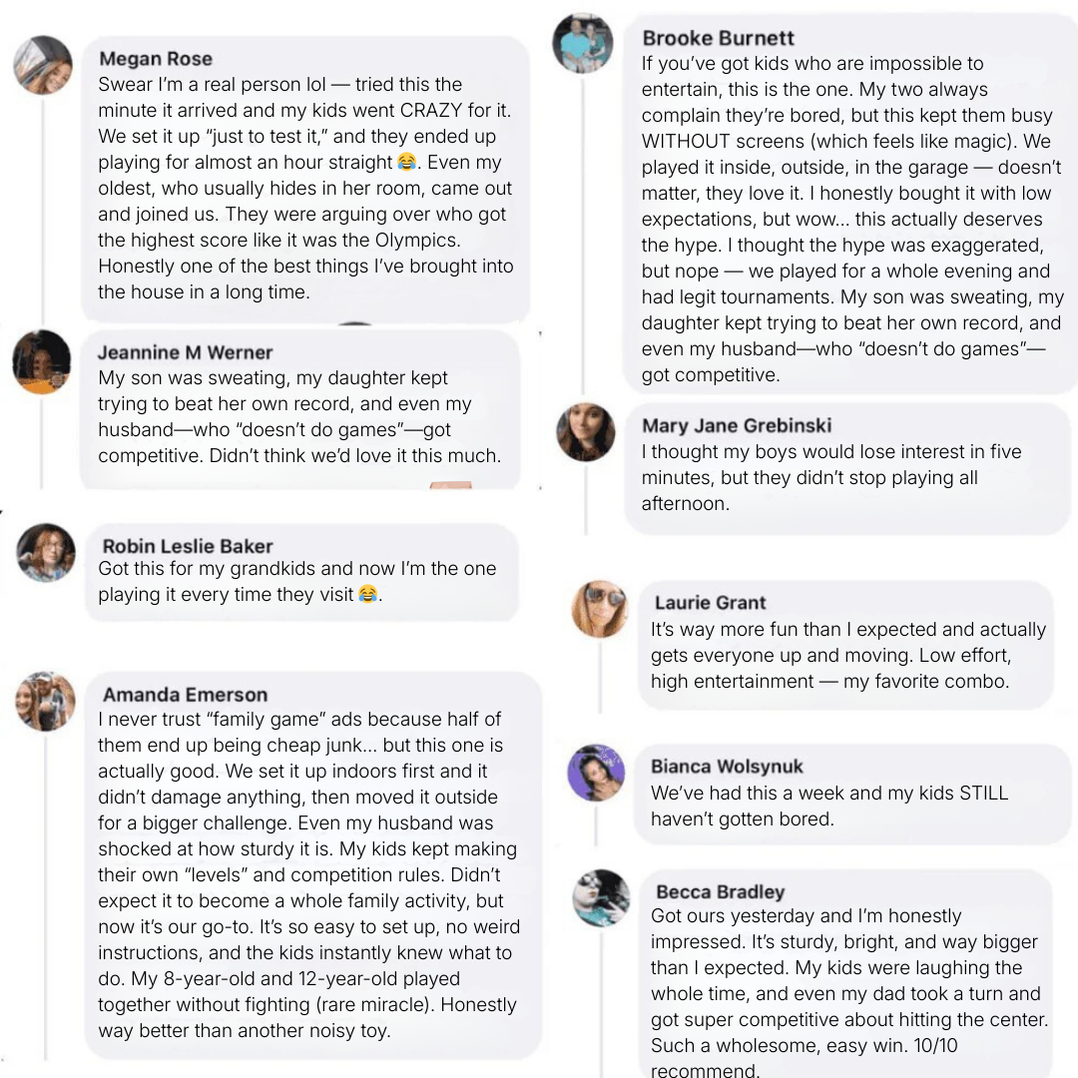Click Becca Bradley's profile picture
Image resolution: width=1078 pixels, height=1078 pixels.
(x=601, y=897)
